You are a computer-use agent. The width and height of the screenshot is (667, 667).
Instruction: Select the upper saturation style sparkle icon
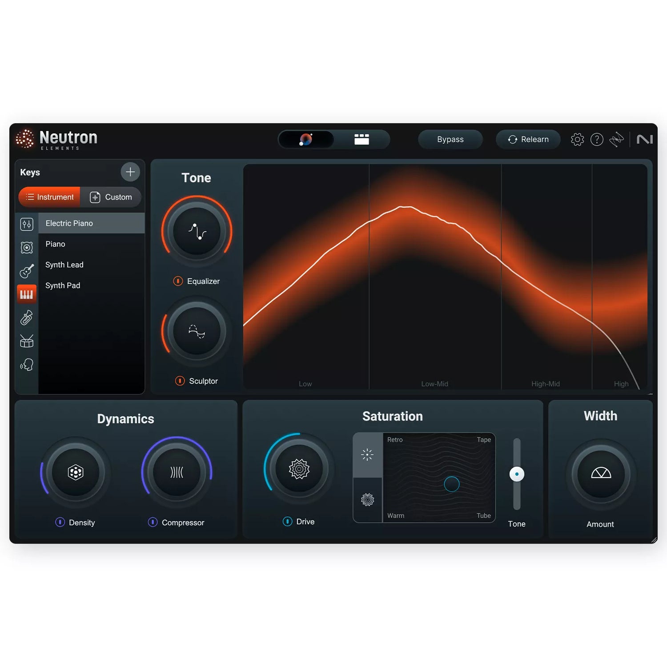tap(367, 455)
